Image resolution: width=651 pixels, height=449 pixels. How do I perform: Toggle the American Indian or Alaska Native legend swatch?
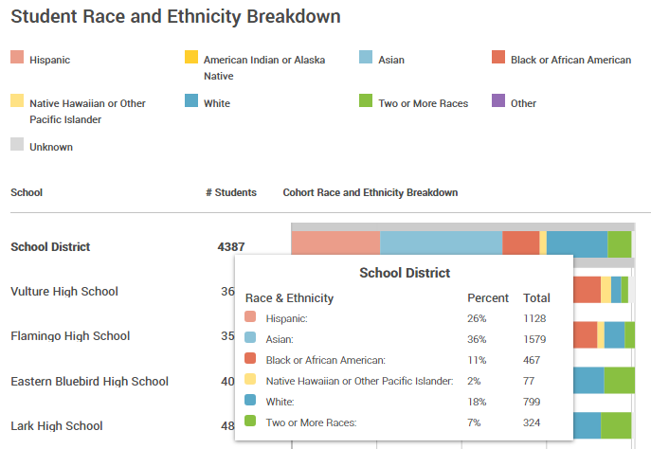191,59
